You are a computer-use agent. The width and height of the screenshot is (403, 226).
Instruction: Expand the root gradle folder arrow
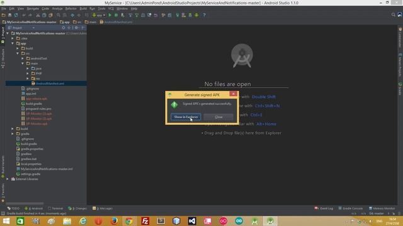coord(13,134)
